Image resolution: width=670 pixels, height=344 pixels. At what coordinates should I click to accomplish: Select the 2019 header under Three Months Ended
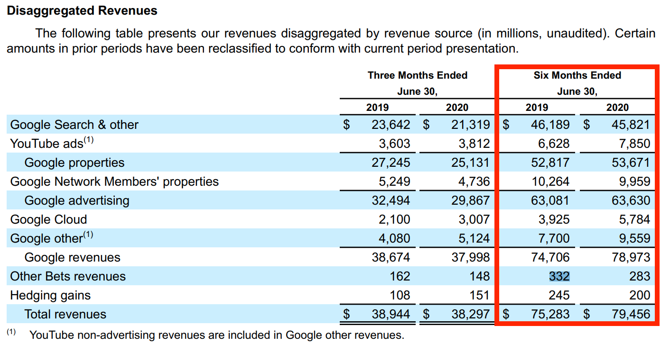click(x=378, y=108)
